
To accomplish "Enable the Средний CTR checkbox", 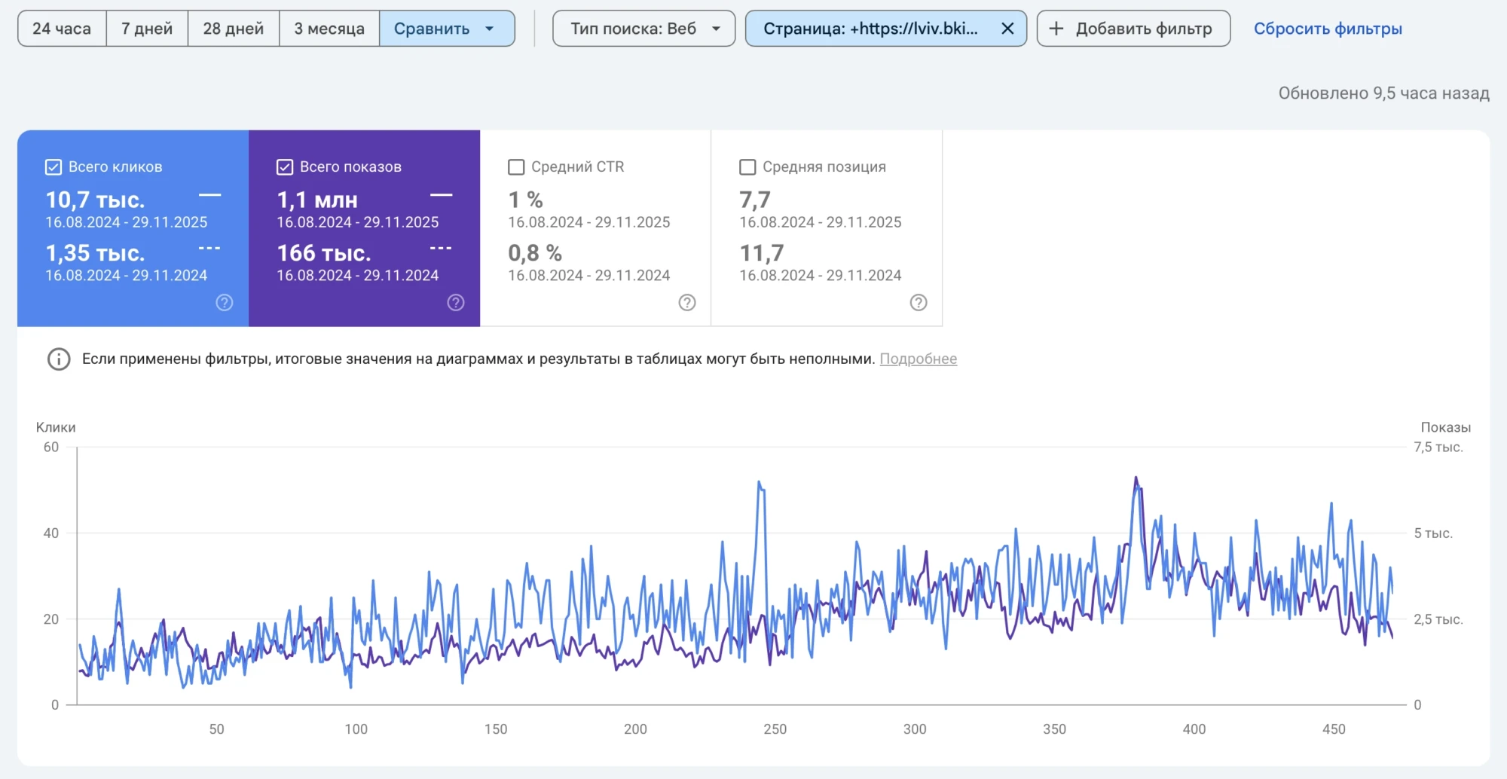I will [x=516, y=167].
